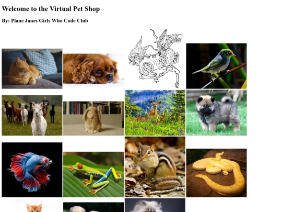The width and height of the screenshot is (282, 212).
Task: Open the mythical creature line drawing
Action: pos(155,59)
